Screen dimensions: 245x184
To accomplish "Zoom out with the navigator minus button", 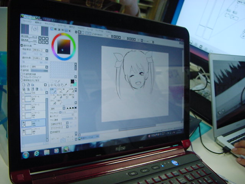I will 40,38.
